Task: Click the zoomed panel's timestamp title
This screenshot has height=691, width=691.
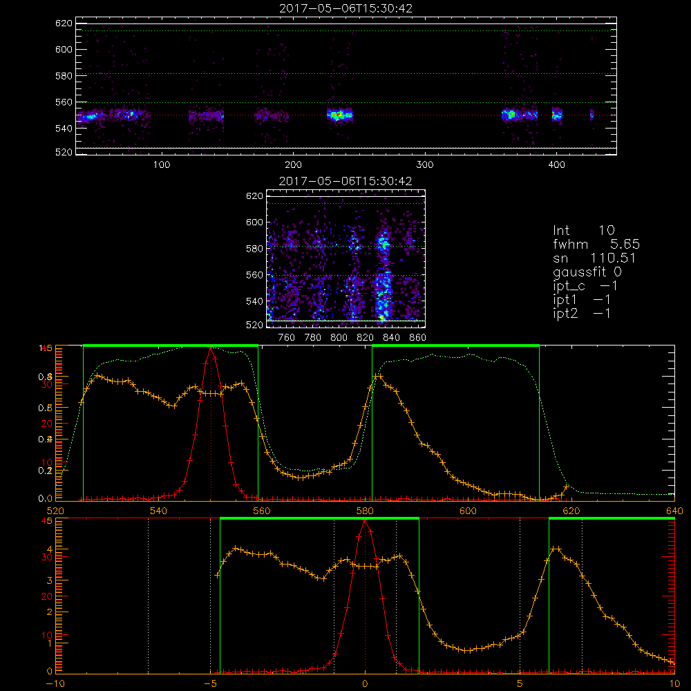Action: click(345, 181)
